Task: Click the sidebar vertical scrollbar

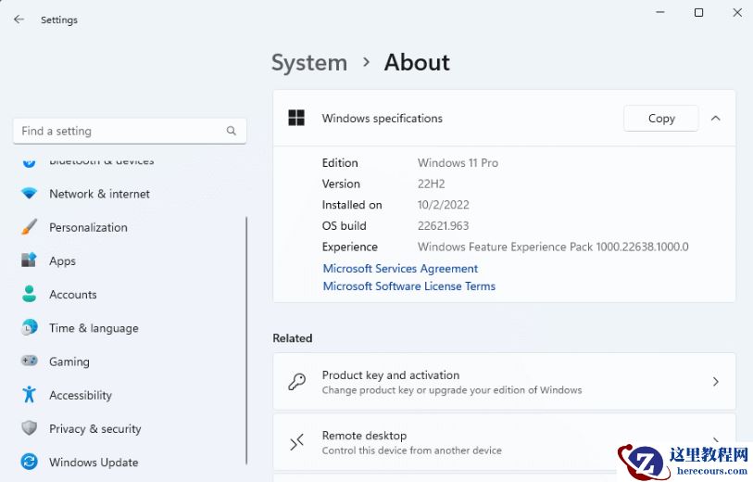Action: [x=247, y=340]
